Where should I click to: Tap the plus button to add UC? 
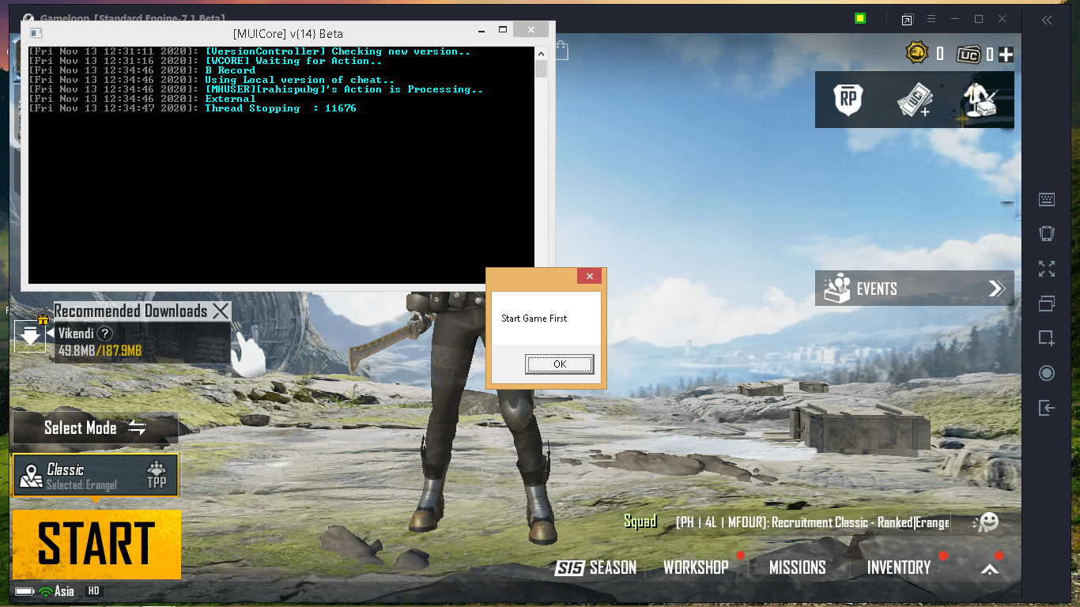click(x=1006, y=55)
